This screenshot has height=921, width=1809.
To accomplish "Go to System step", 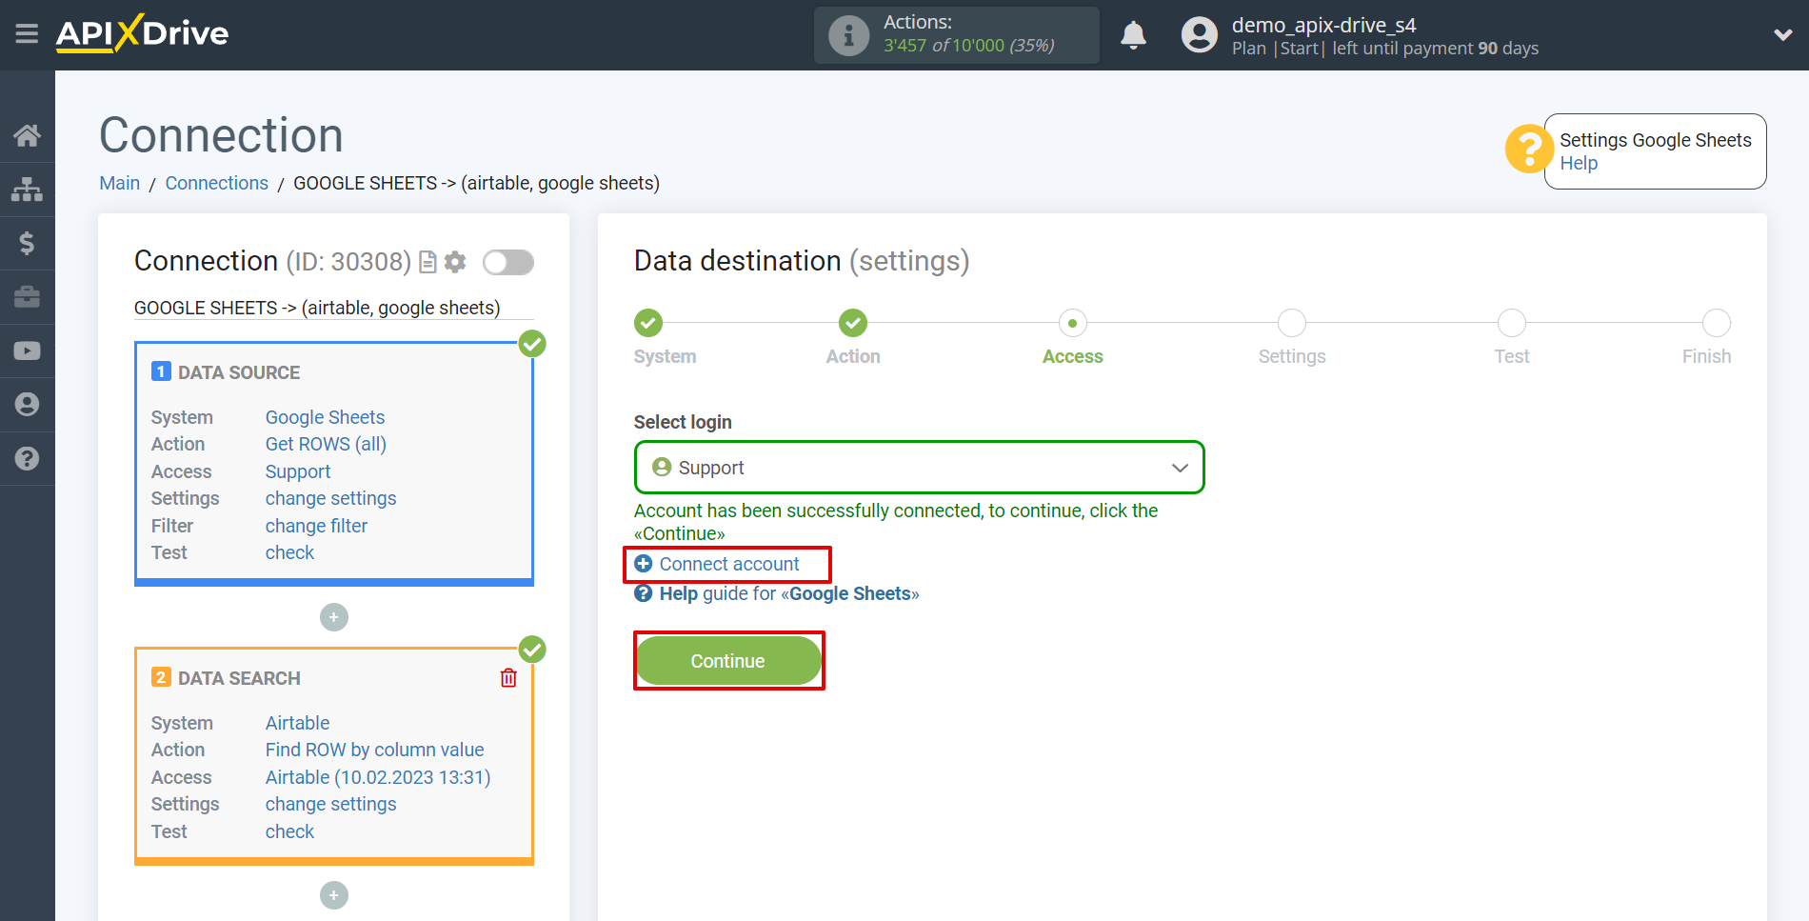I will point(648,323).
